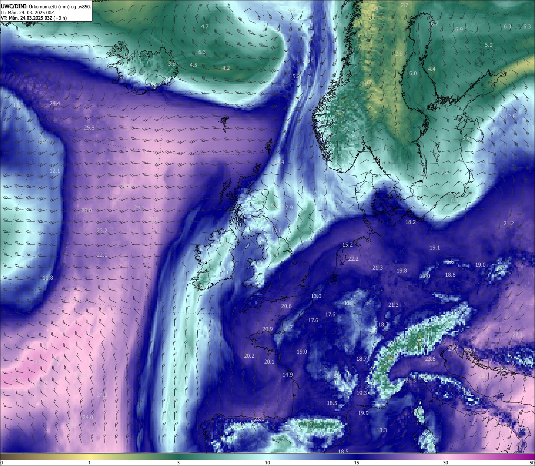
Task: Click the 19.9 value label
Action: pyautogui.click(x=363, y=413)
